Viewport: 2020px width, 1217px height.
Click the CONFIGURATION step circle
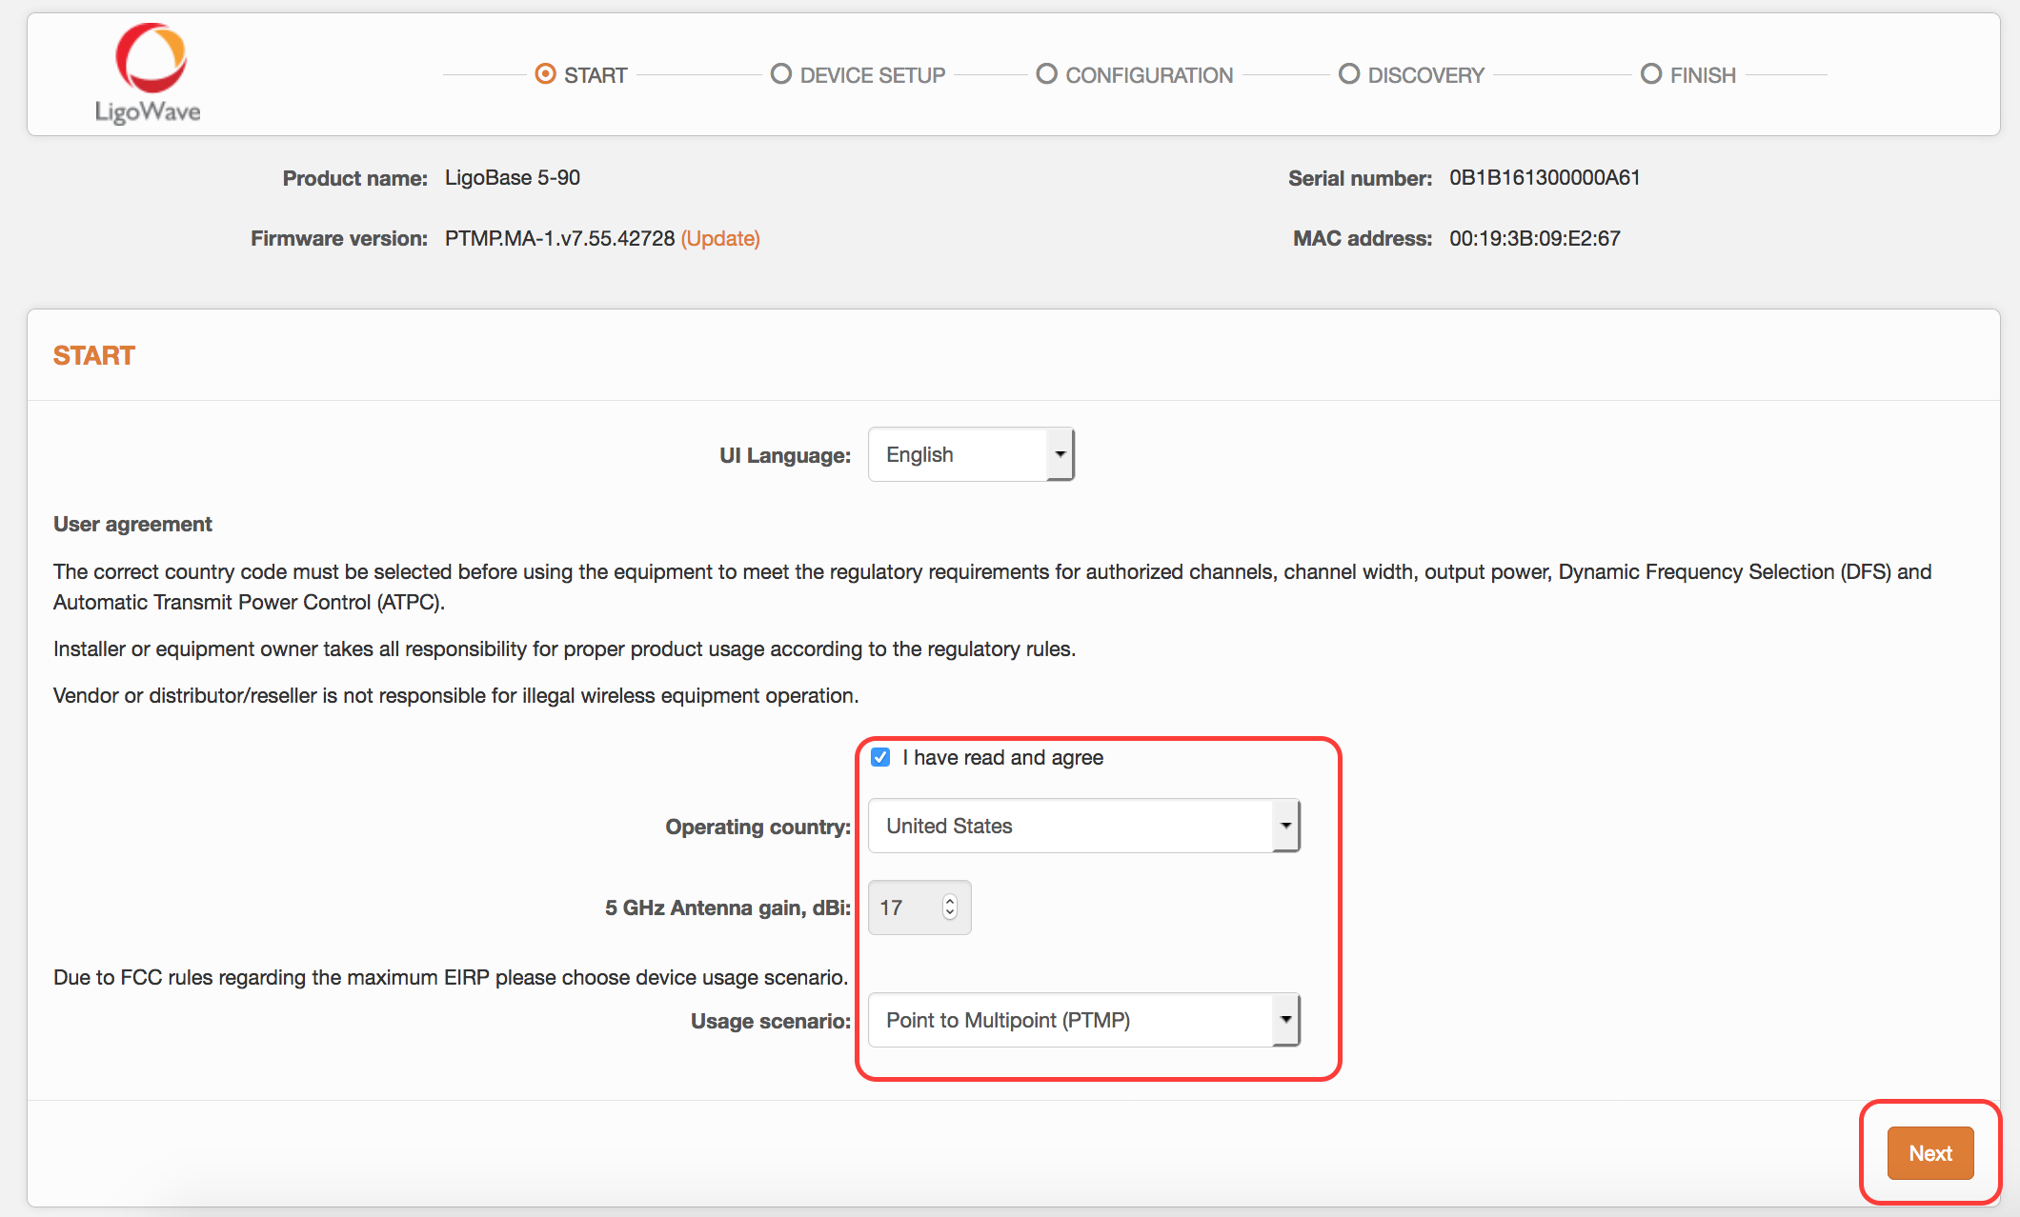click(x=1046, y=73)
